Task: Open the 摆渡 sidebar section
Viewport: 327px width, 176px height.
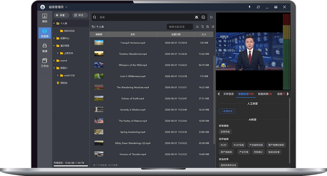Action: point(45,48)
